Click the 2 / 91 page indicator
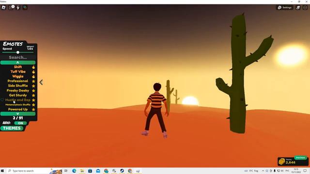The width and height of the screenshot is (310, 174). coord(18,118)
